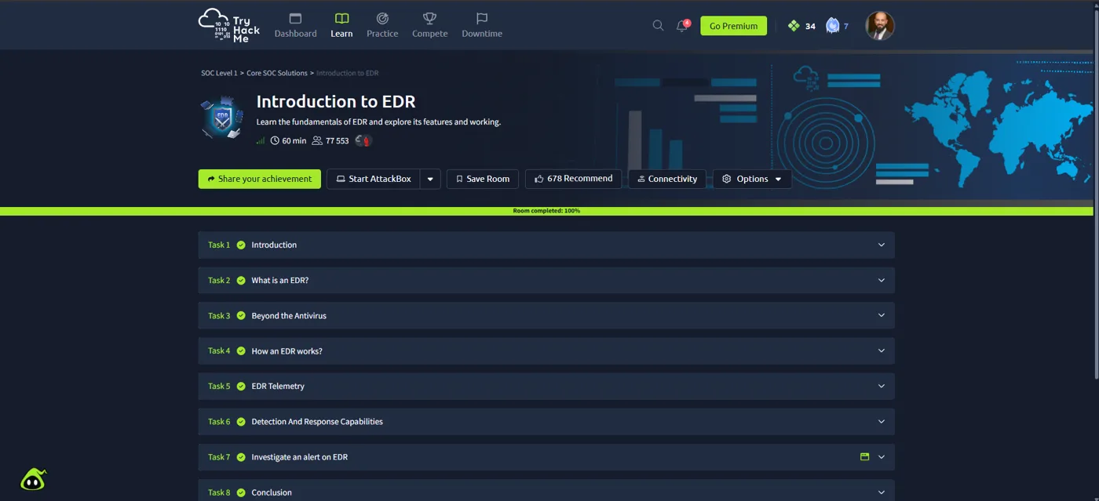Expand Task 7 Investigate an alert chevron
This screenshot has height=501, width=1099.
tap(881, 457)
